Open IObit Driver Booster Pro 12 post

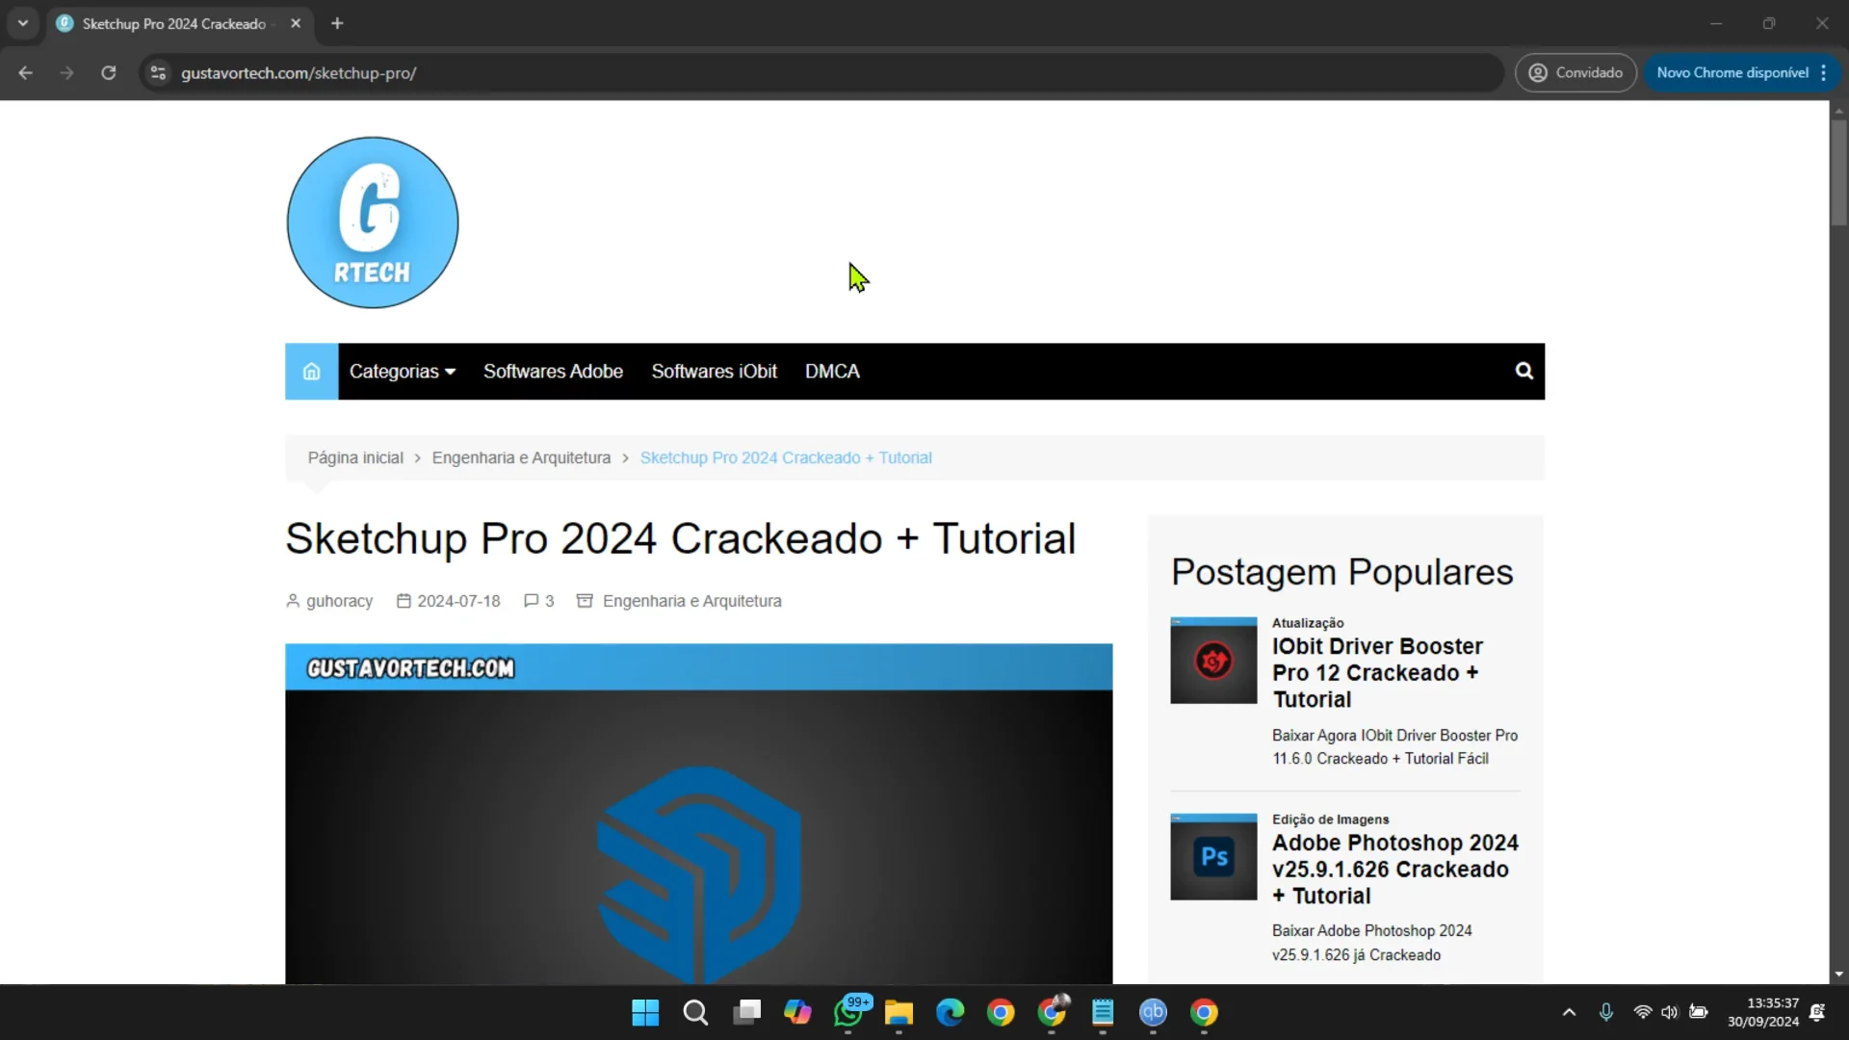(1377, 672)
